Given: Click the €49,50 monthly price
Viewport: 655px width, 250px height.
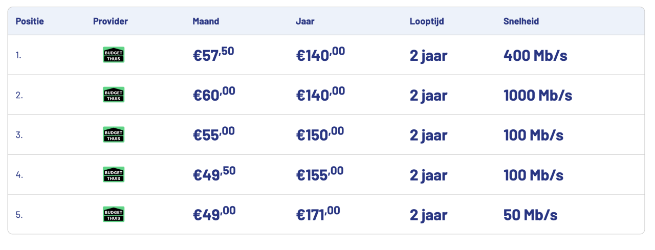Looking at the screenshot, I should [214, 174].
